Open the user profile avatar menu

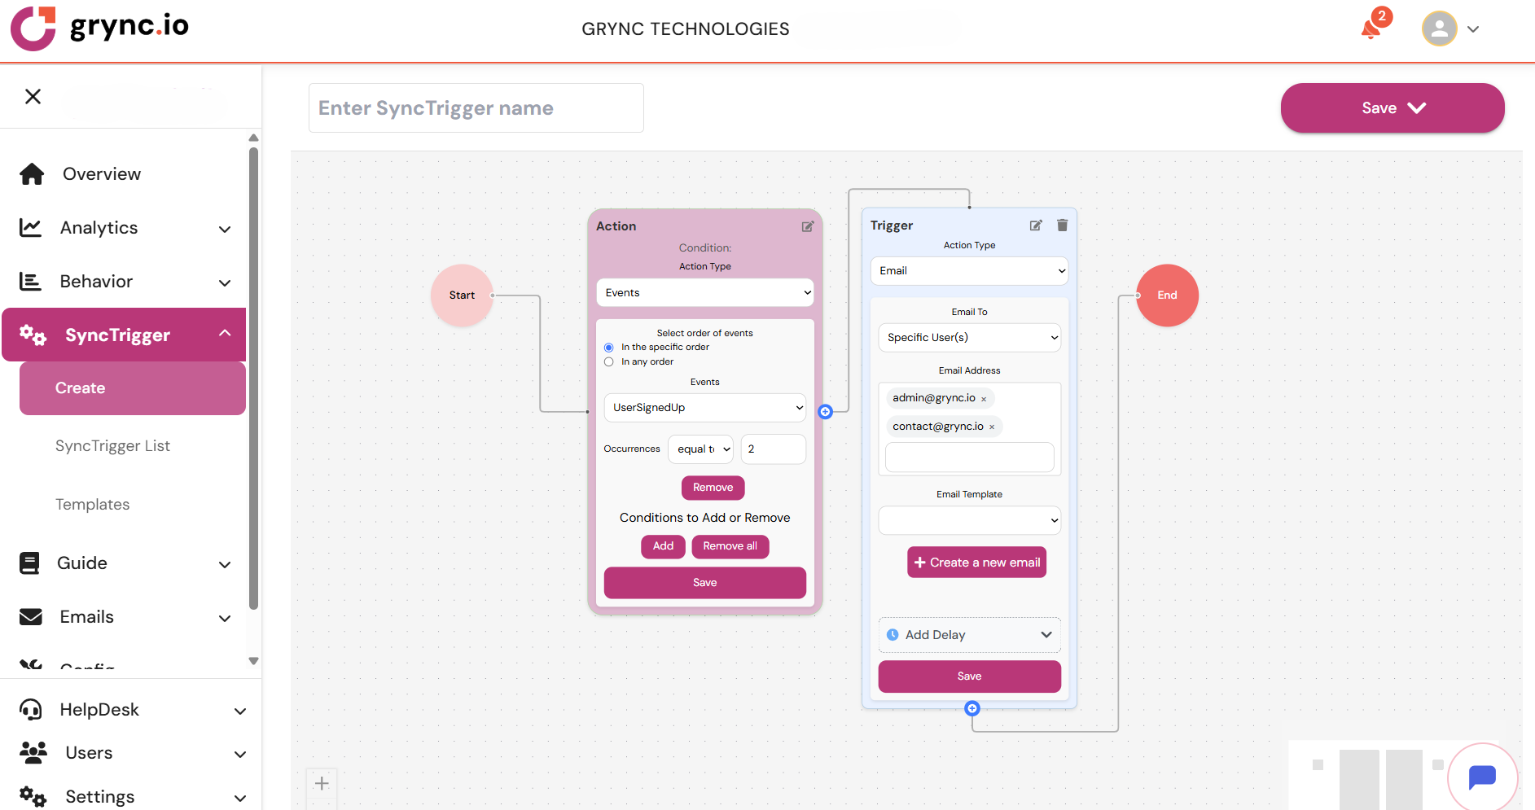pyautogui.click(x=1440, y=28)
